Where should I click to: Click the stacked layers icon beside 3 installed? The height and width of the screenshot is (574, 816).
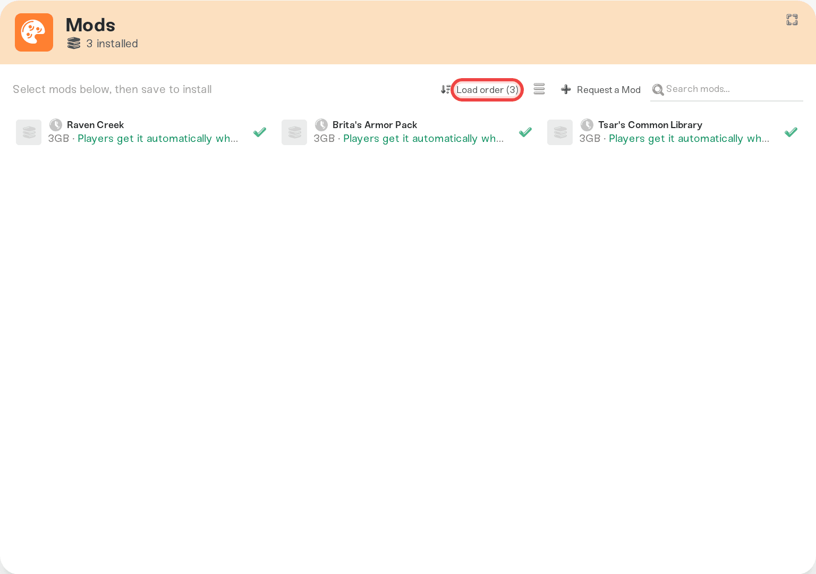click(x=74, y=44)
